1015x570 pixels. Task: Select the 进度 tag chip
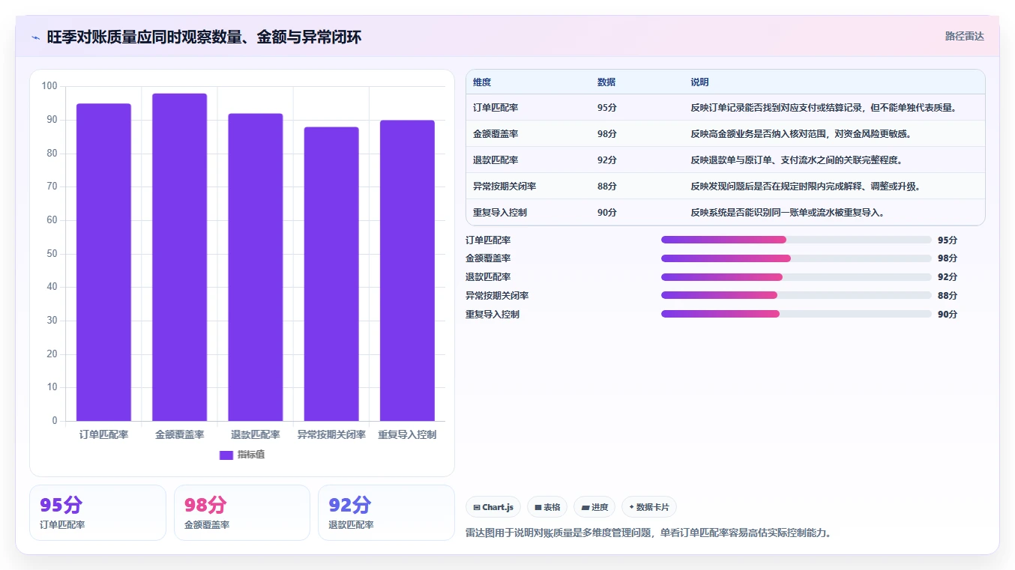click(x=594, y=507)
